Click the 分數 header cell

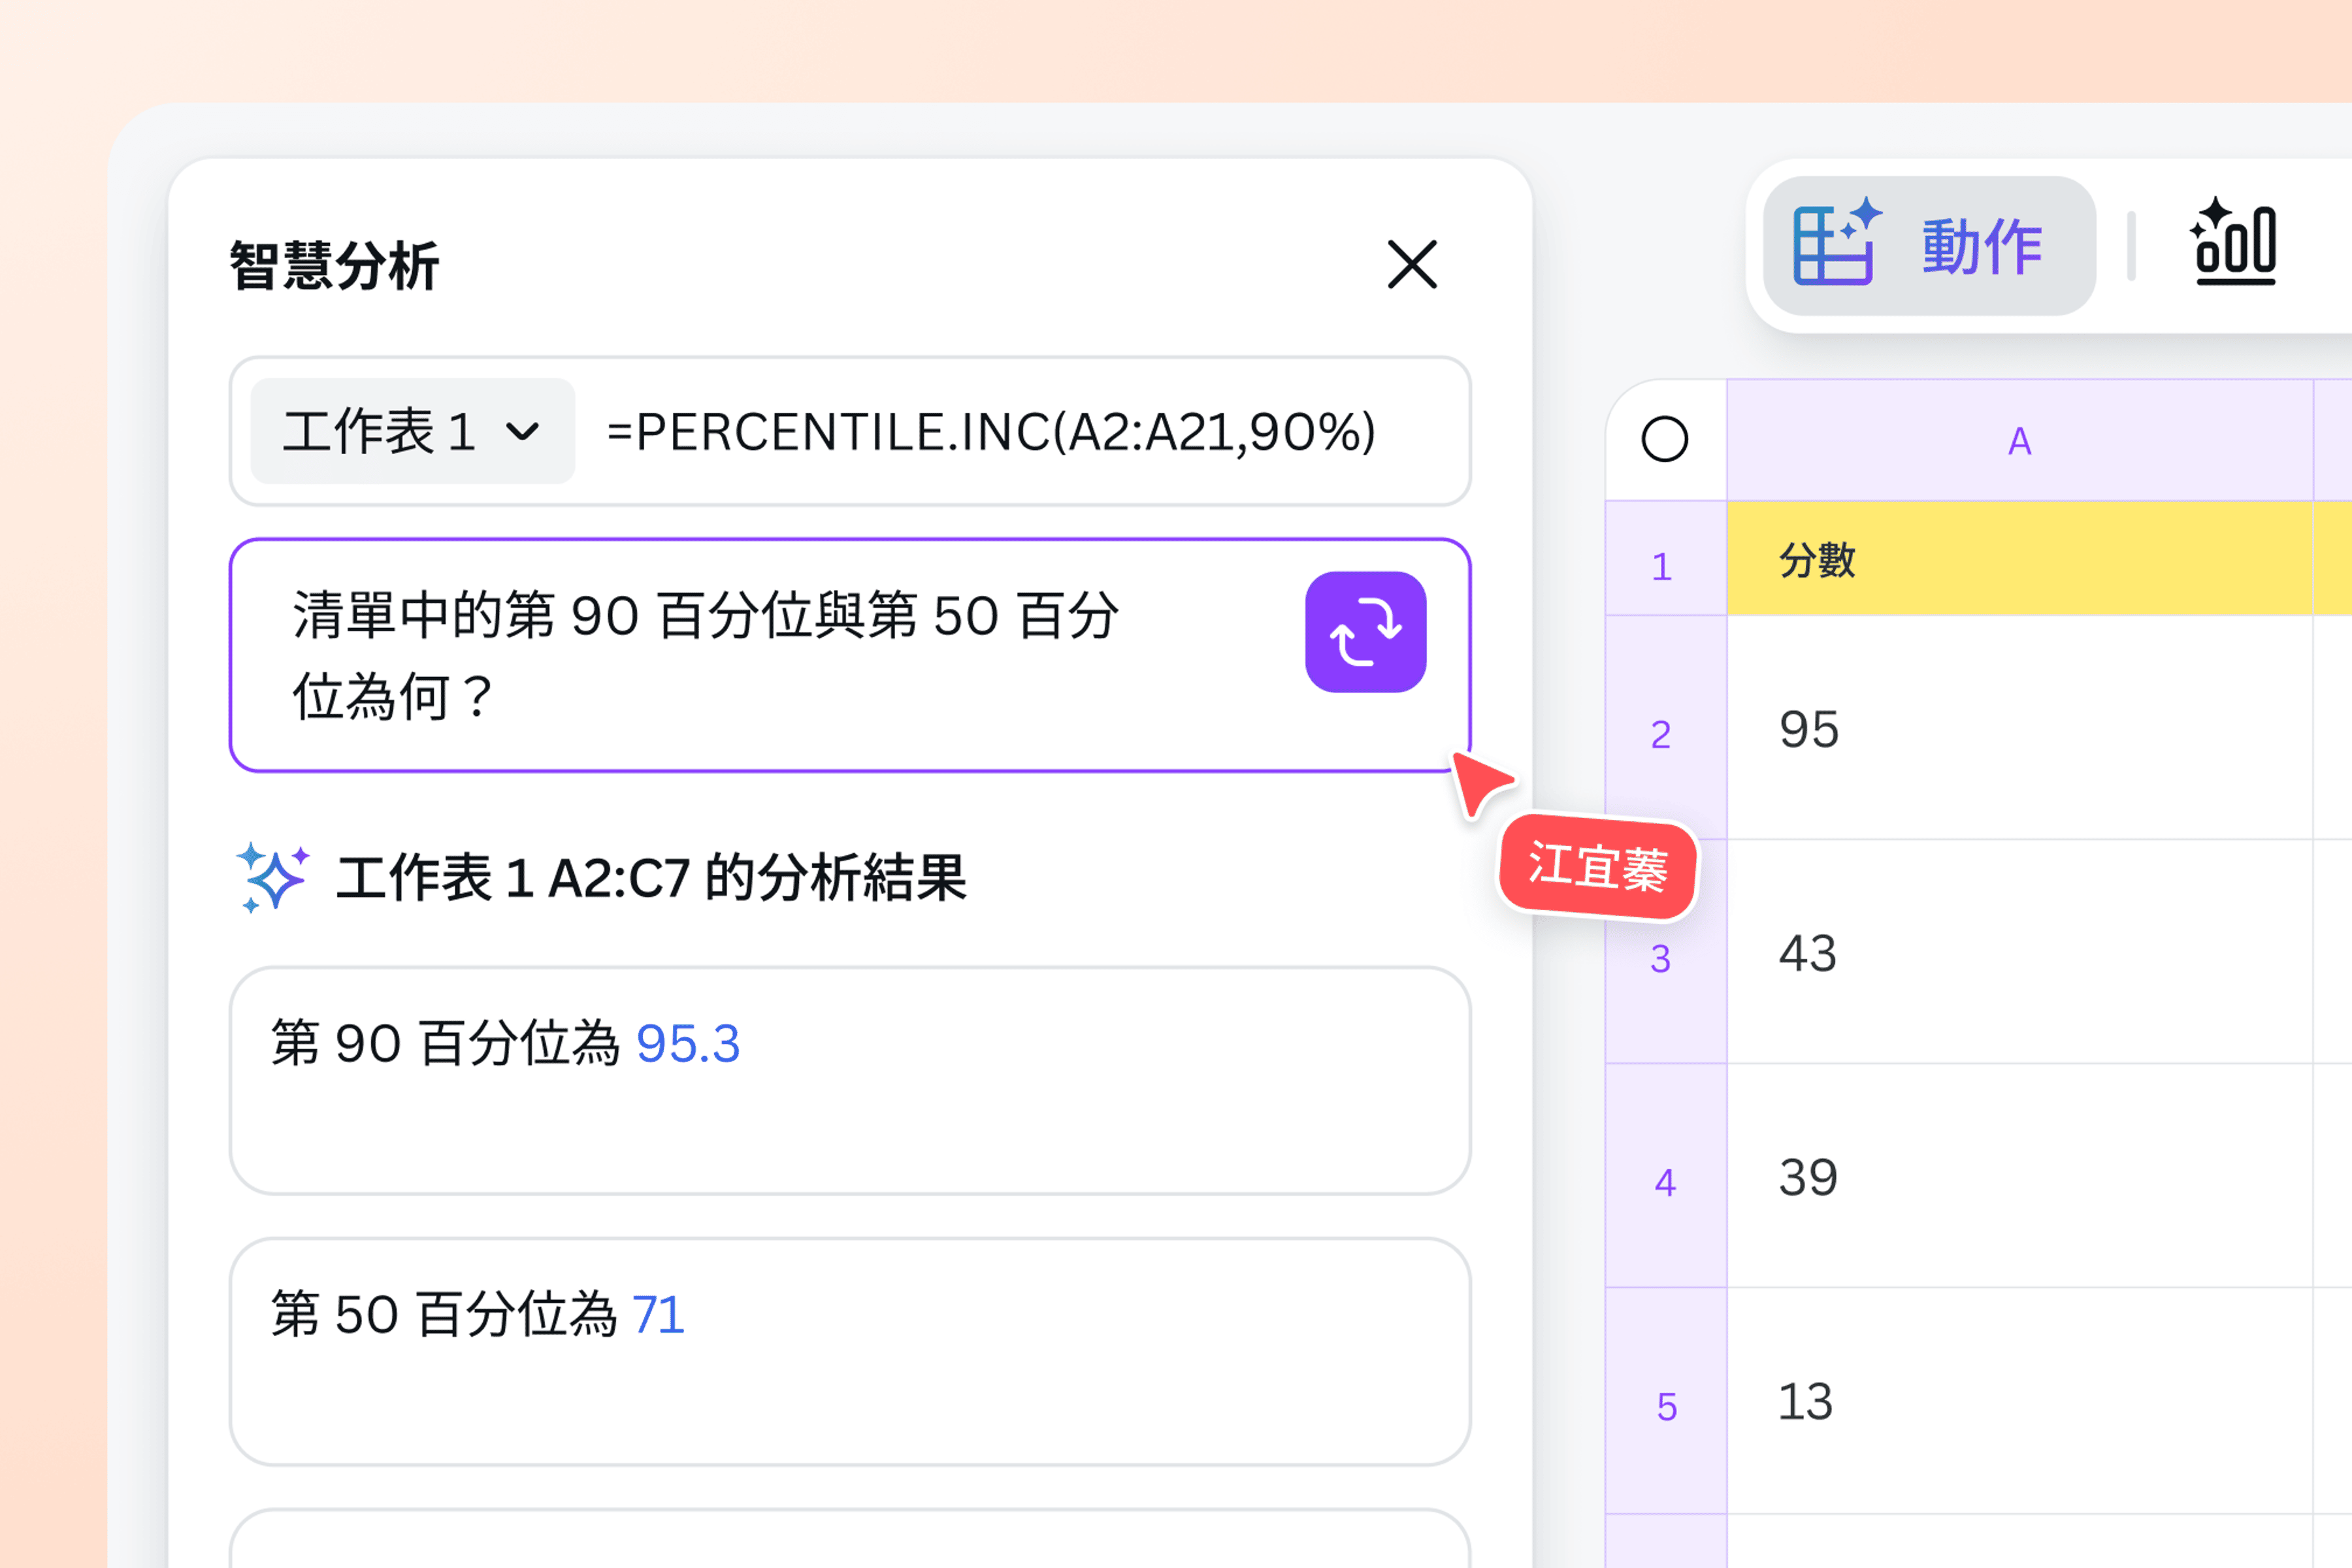[2020, 558]
